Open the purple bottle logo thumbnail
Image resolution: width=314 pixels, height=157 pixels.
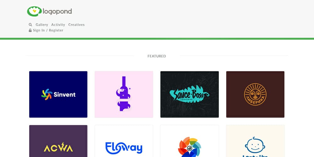tap(124, 94)
